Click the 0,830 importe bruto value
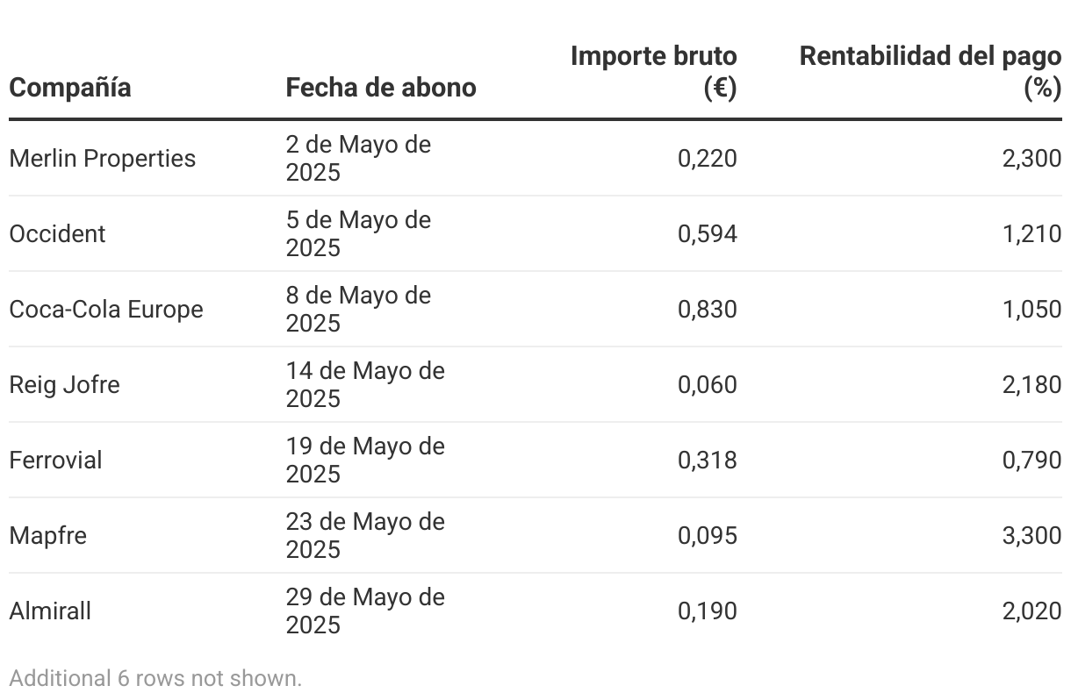This screenshot has height=700, width=1071. (708, 310)
